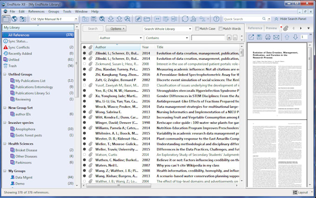Email the PDF using the envelope icon
Image resolution: width=316 pixels, height=198 pixels.
point(276,37)
